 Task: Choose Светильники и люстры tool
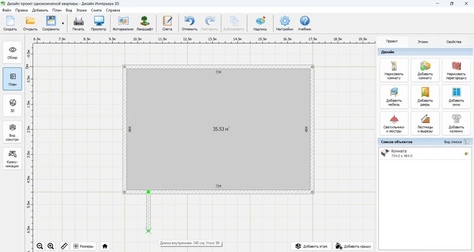point(394,123)
